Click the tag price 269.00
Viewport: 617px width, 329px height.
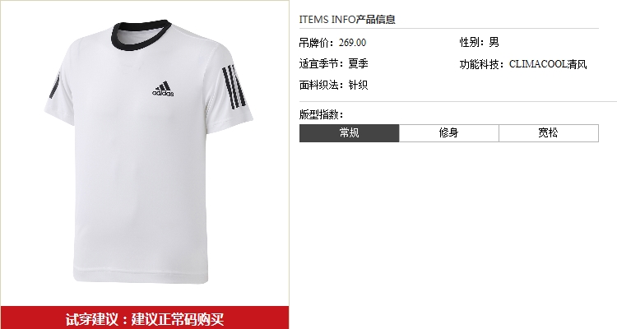(x=352, y=43)
